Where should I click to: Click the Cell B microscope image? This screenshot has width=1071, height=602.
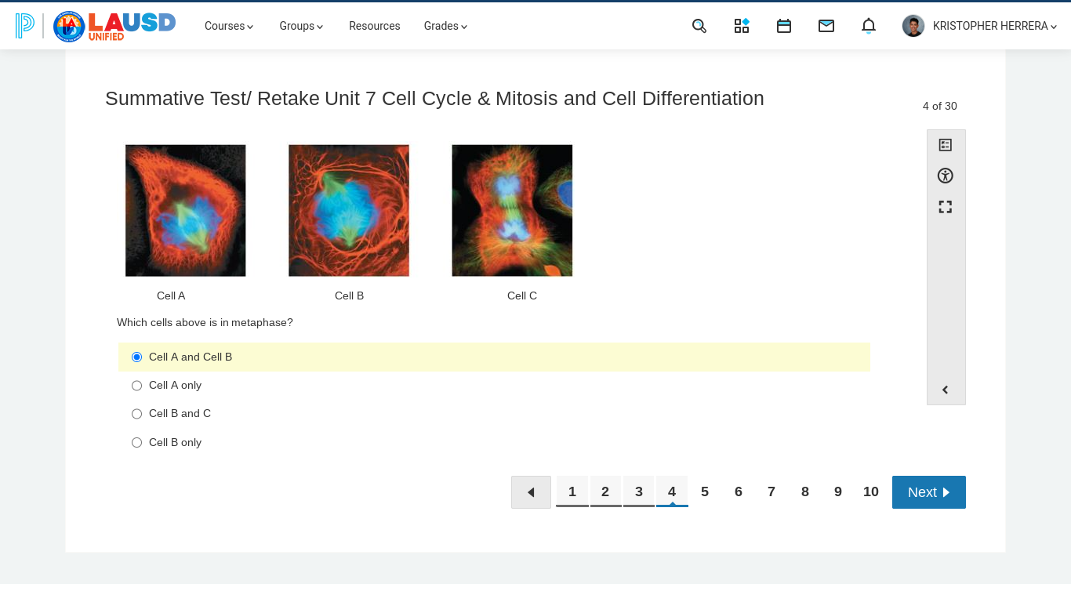[x=349, y=210]
